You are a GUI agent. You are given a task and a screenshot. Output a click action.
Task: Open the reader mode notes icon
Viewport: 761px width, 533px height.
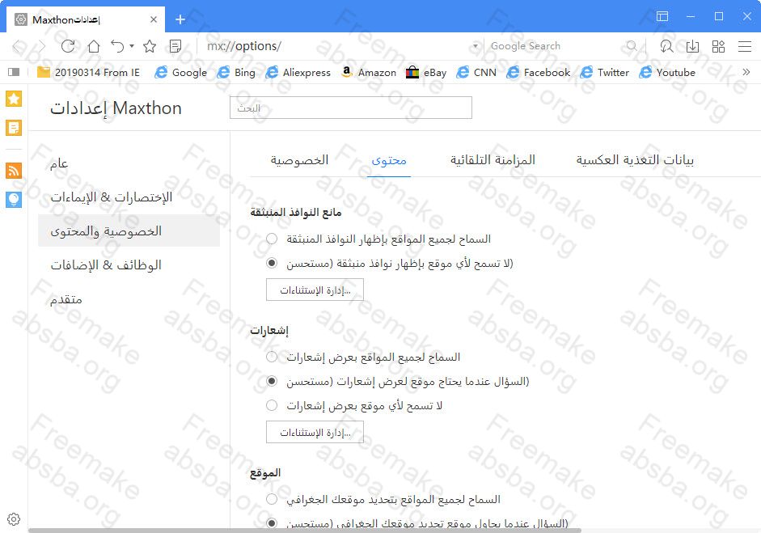click(x=175, y=46)
